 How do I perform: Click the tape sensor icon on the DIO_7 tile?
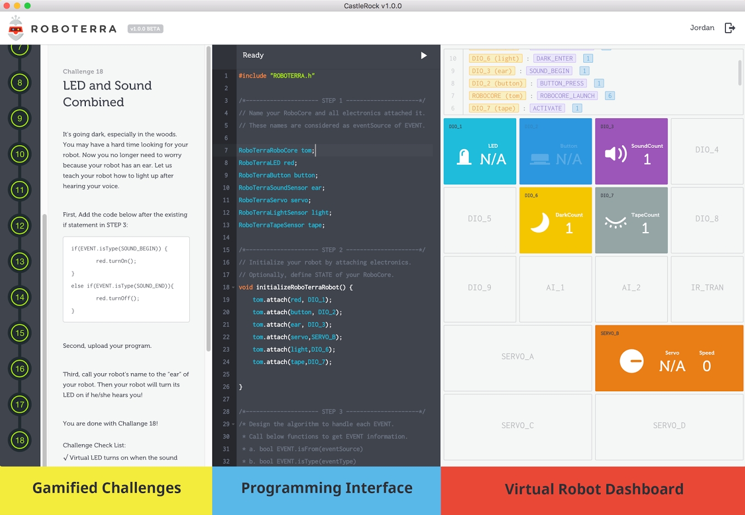point(616,222)
